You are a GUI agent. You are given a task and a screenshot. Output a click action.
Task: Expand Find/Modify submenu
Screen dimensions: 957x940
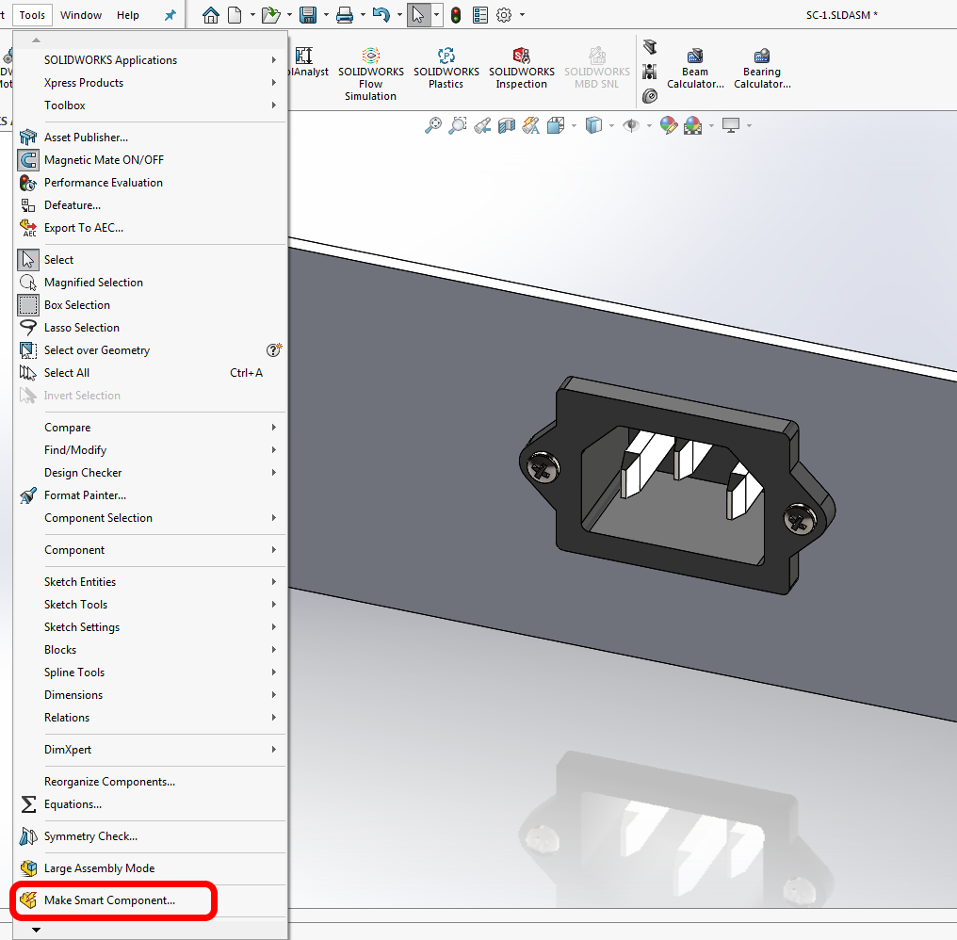[x=150, y=450]
